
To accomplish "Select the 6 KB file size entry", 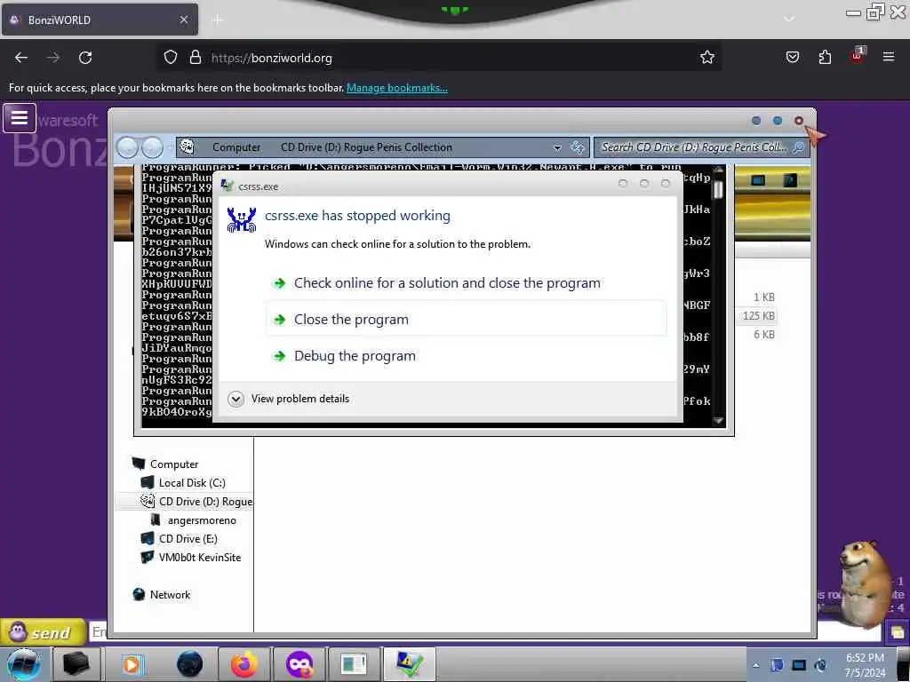I will [763, 334].
